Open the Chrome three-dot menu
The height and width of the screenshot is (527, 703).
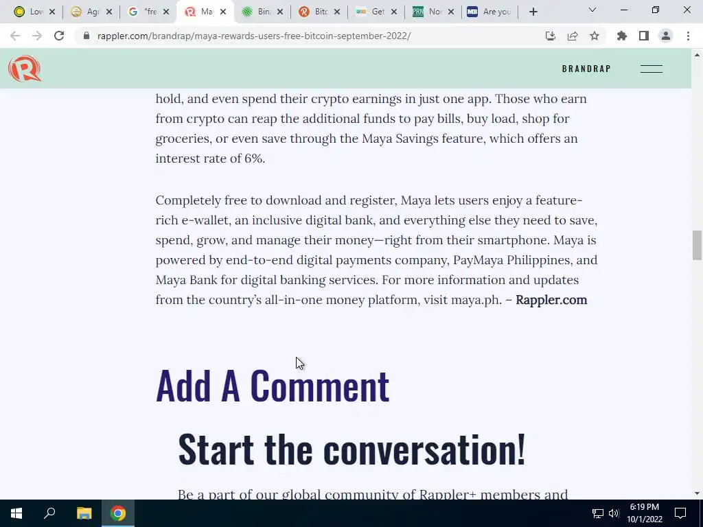(x=688, y=36)
